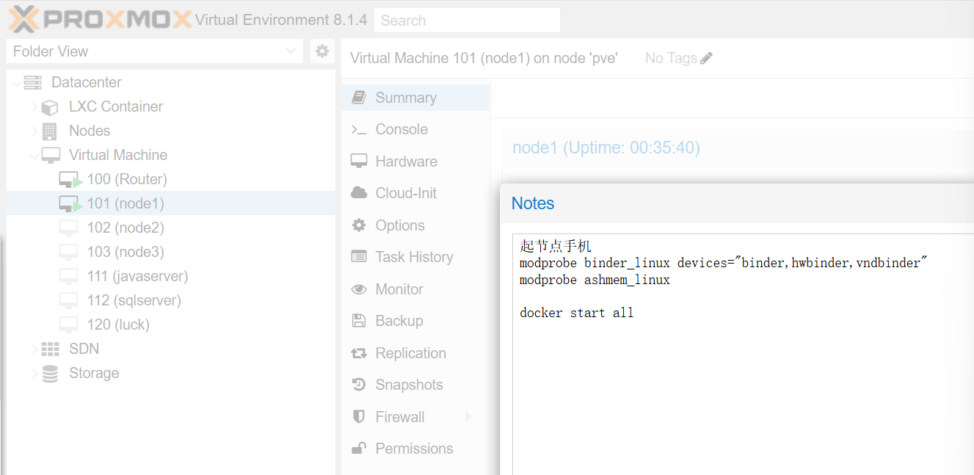
Task: Click the VM icon for 112 (sqlserver)
Action: pyautogui.click(x=68, y=300)
